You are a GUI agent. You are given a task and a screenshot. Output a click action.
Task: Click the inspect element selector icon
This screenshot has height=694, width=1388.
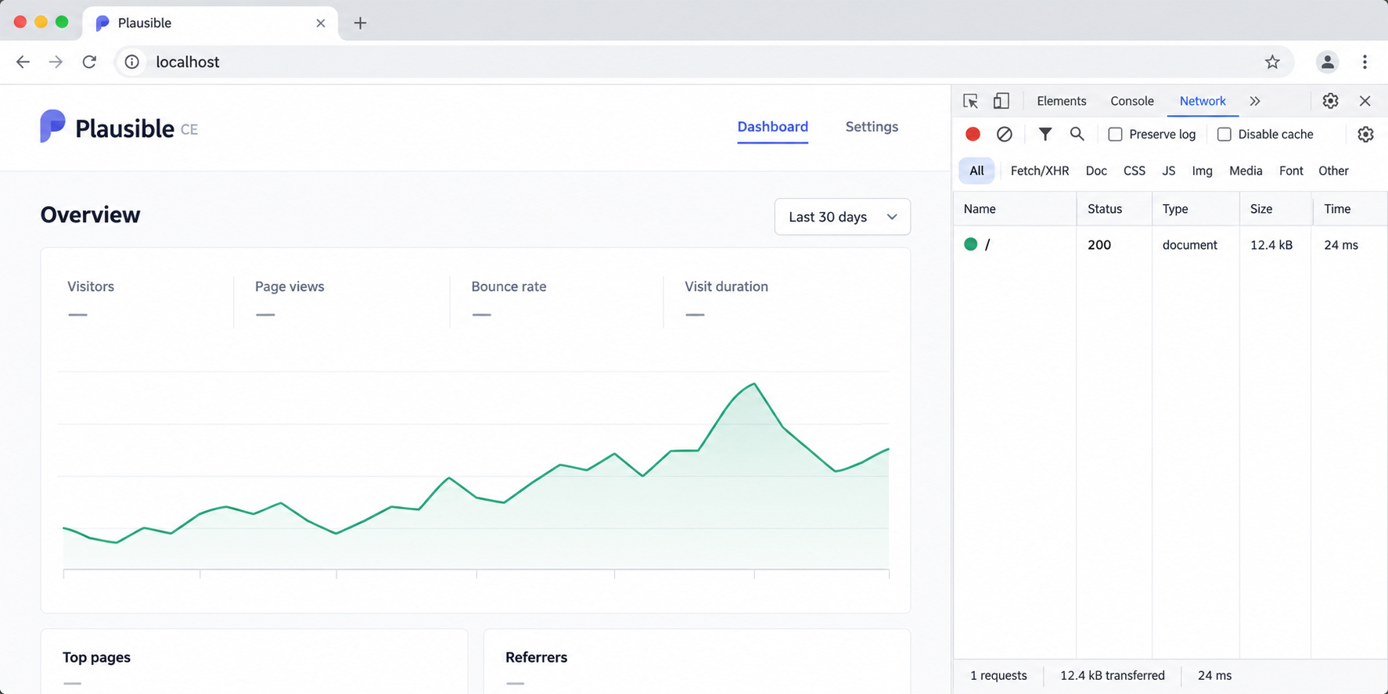970,101
